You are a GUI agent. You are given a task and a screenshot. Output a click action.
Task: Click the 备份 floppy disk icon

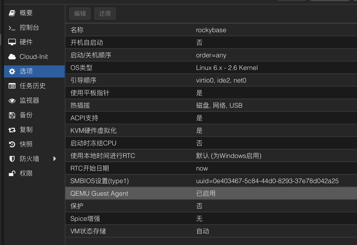click(x=12, y=115)
